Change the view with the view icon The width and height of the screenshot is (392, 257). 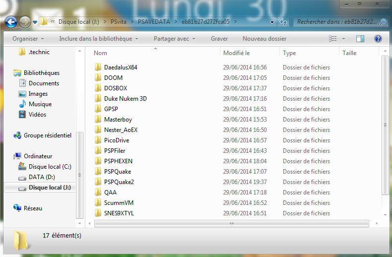pyautogui.click(x=333, y=39)
